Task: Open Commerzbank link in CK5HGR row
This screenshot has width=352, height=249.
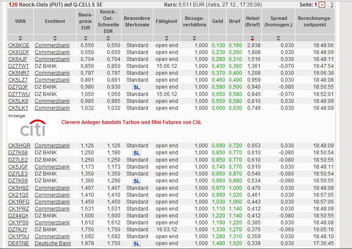Action: 52,146
